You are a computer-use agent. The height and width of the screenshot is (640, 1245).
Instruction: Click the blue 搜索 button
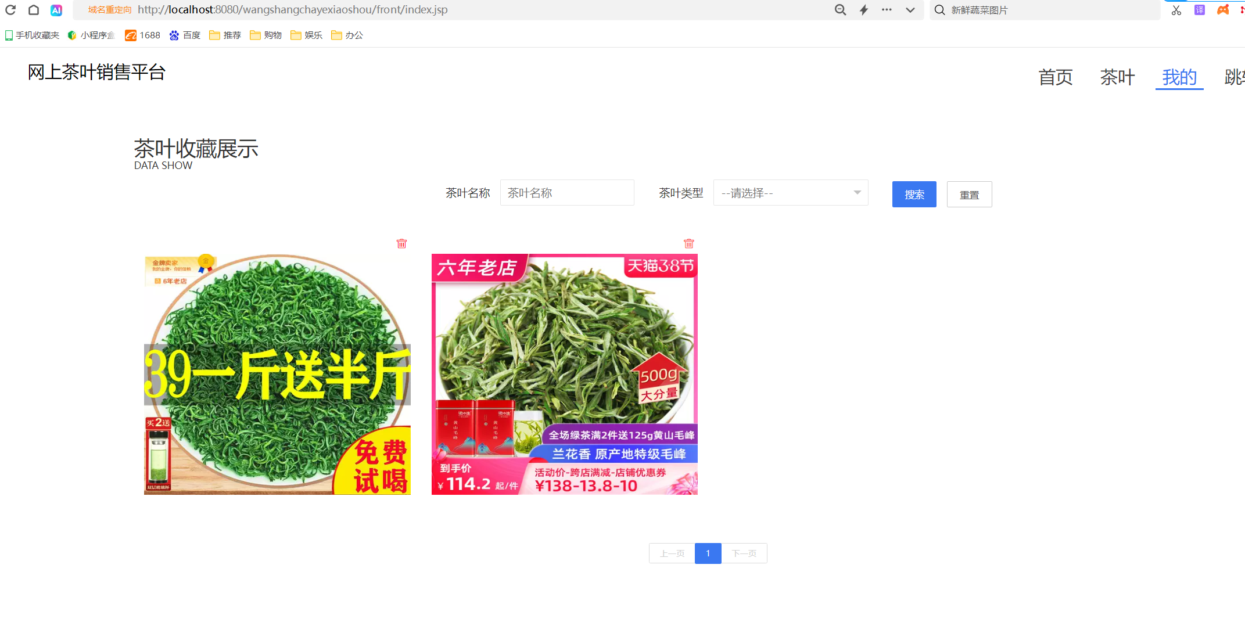coord(914,194)
